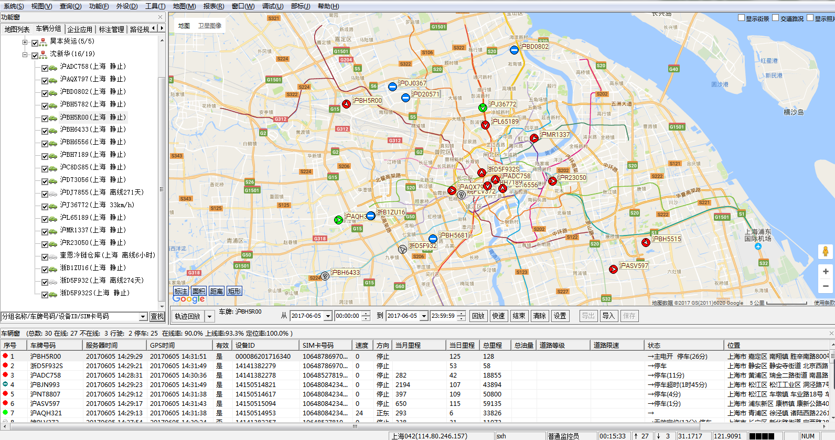Image resolution: width=835 pixels, height=440 pixels.
Task: Enable the 显示街景 checkbox
Action: tap(741, 18)
